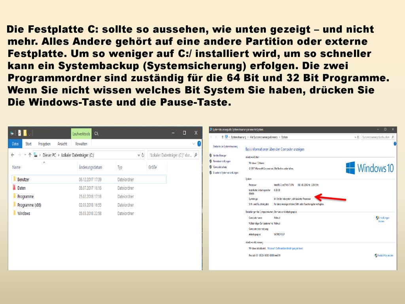Click the Properties icon in quick access toolbar
The width and height of the screenshot is (405, 304).
coord(20,133)
